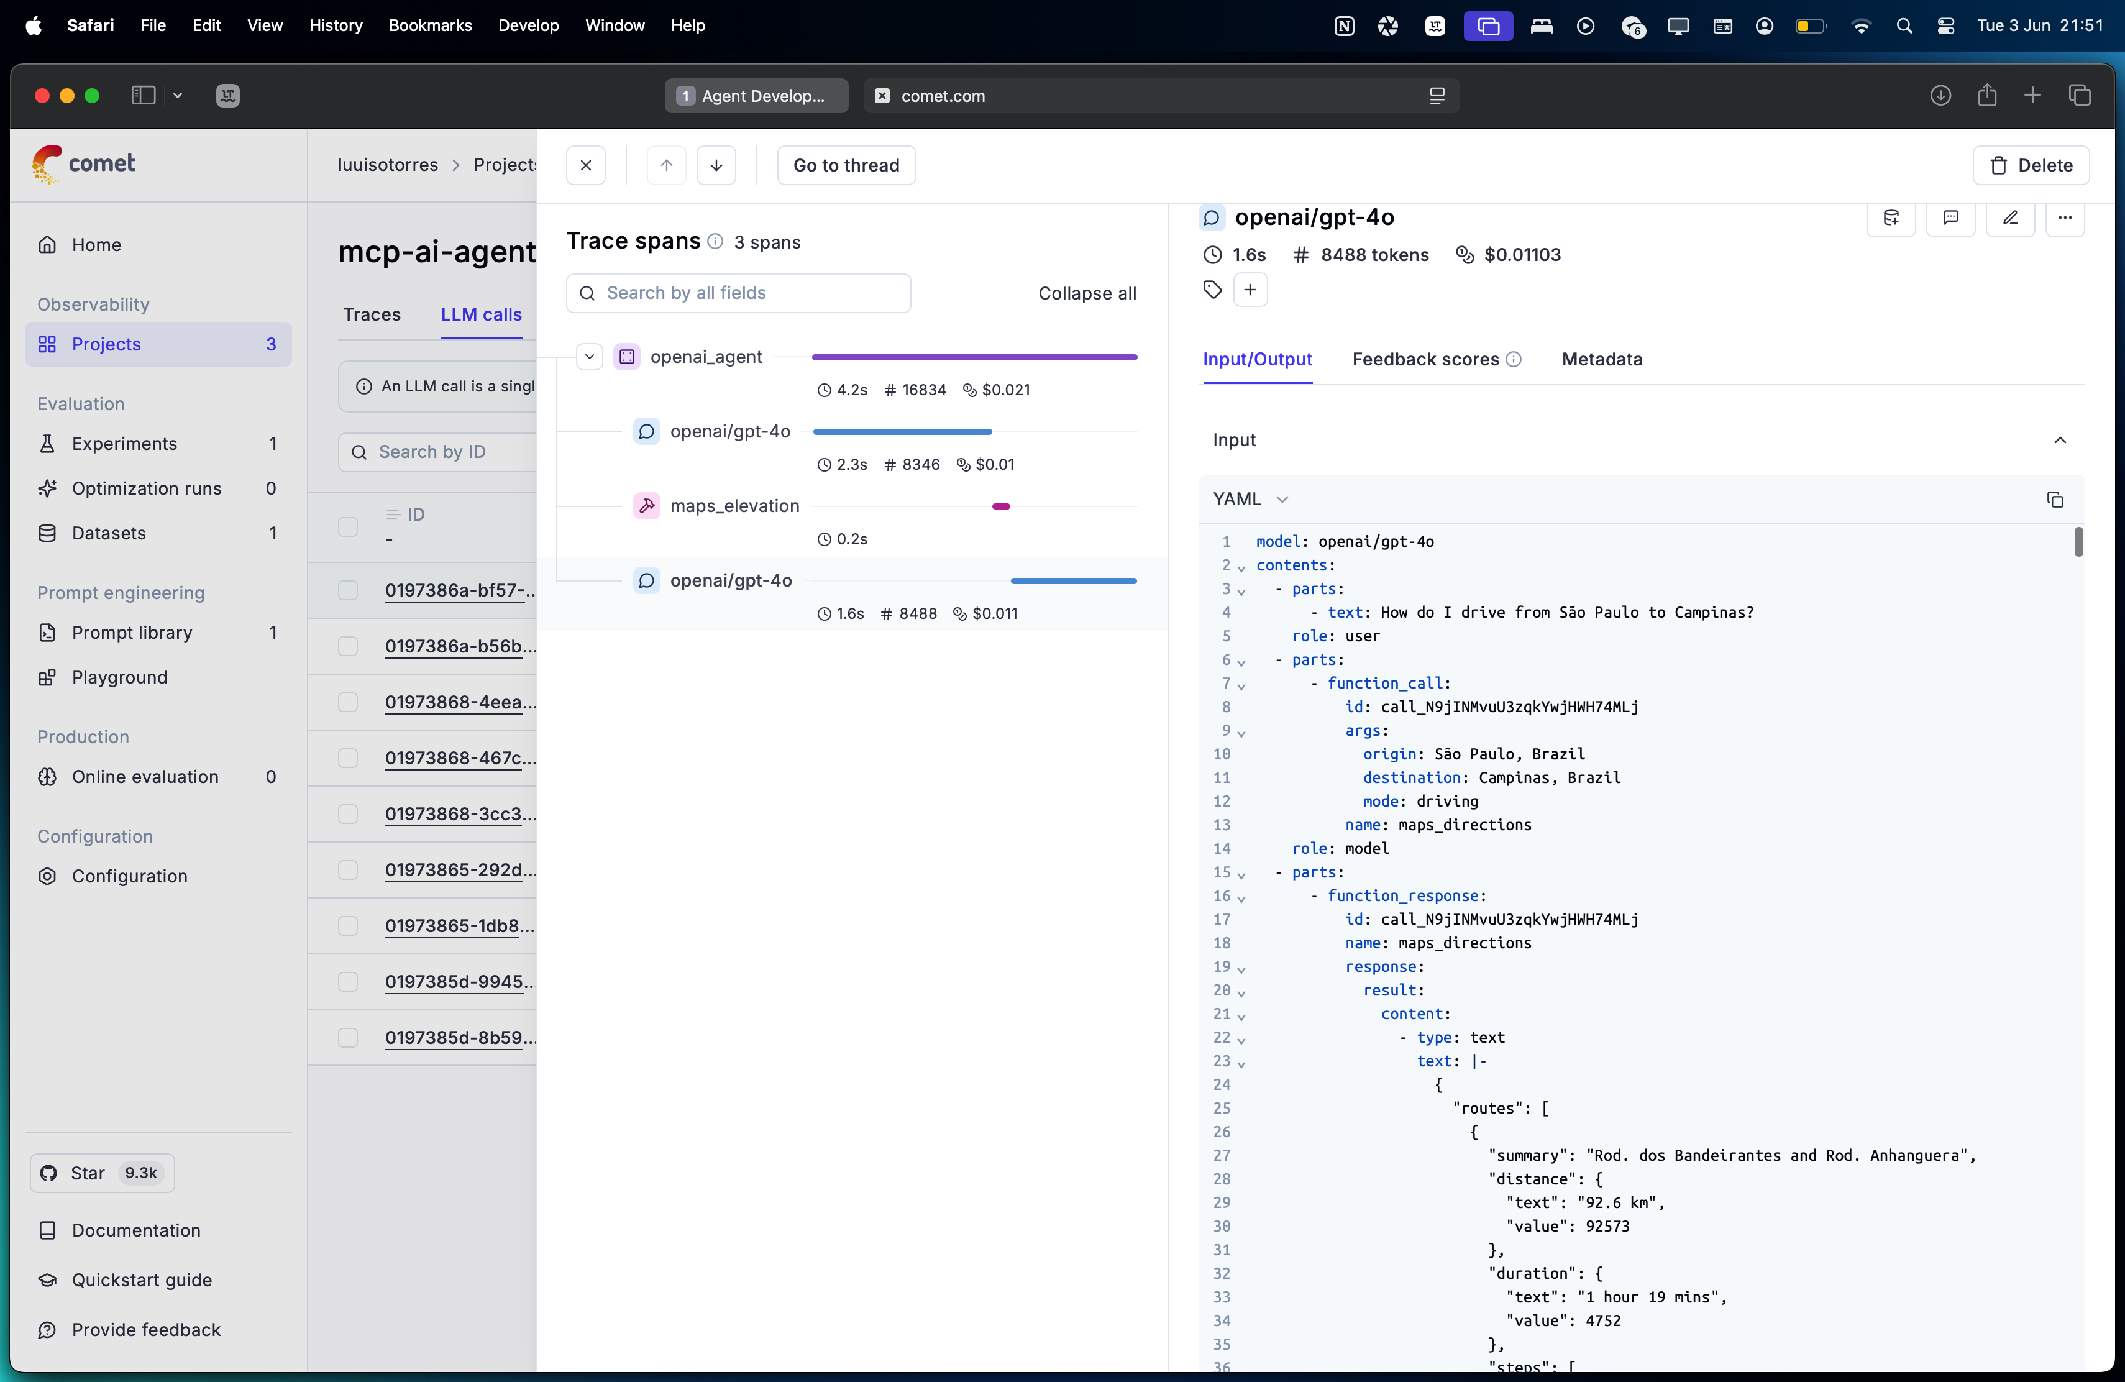Collapse the openai_agent span
The height and width of the screenshot is (1382, 2125).
tap(589, 356)
